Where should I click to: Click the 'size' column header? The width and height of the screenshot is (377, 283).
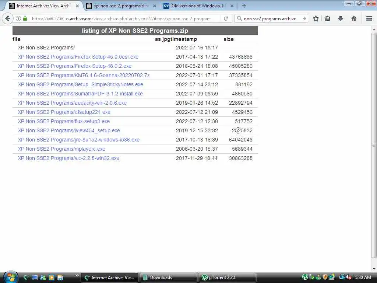[x=228, y=39]
